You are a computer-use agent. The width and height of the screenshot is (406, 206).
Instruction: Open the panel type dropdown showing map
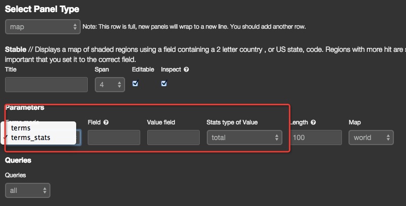click(43, 27)
